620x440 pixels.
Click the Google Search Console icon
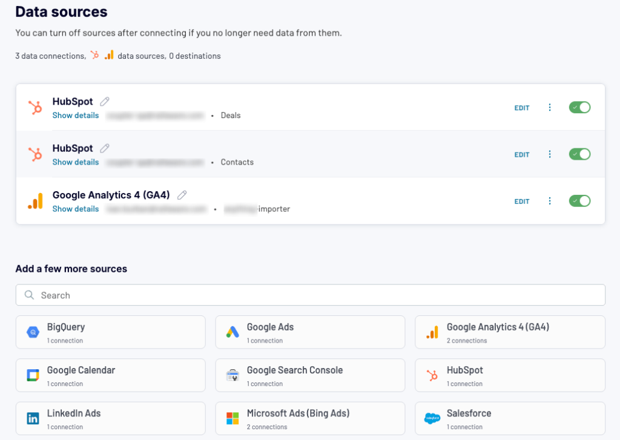click(x=232, y=375)
